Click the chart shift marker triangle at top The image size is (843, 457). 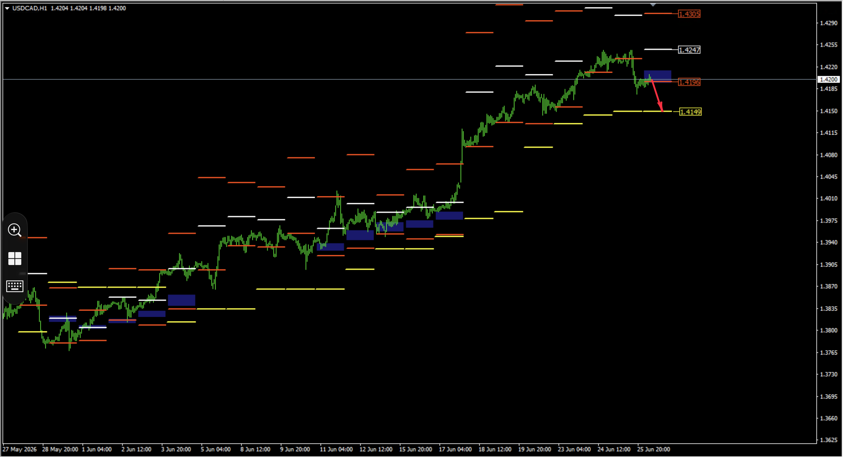[x=653, y=5]
